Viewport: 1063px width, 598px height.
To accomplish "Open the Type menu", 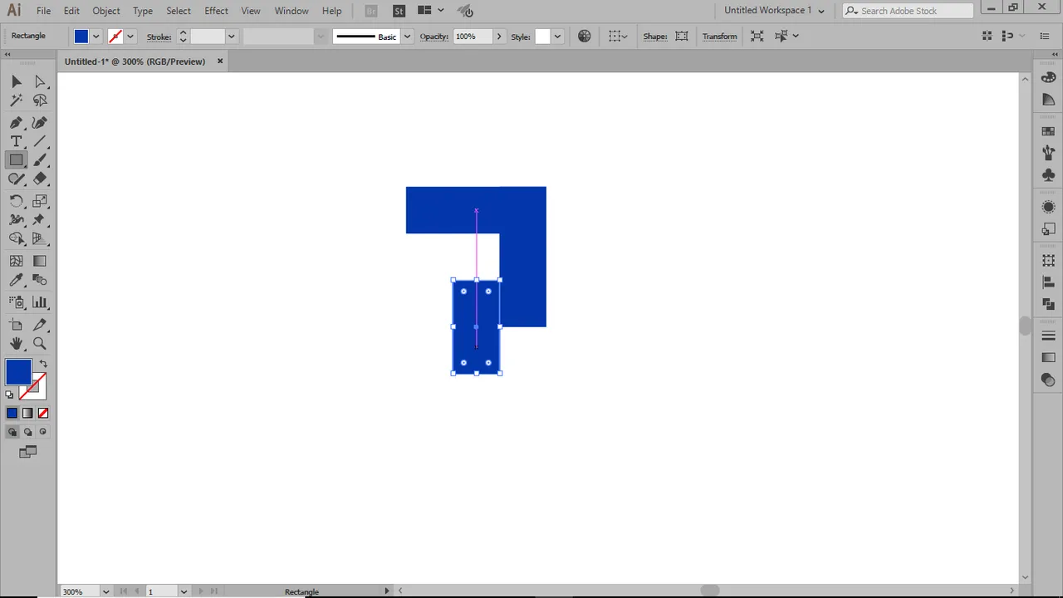I will click(x=143, y=11).
